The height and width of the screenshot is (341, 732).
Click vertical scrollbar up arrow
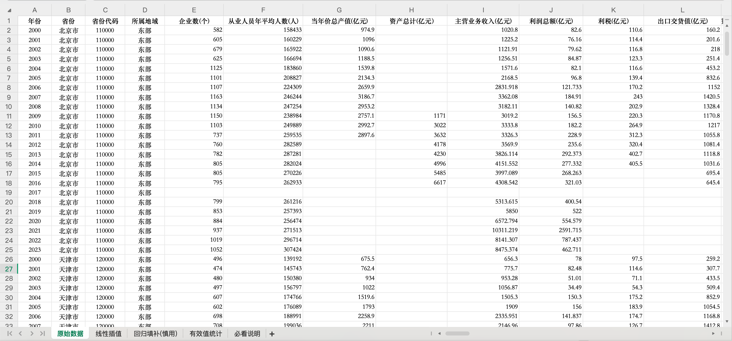tap(727, 26)
